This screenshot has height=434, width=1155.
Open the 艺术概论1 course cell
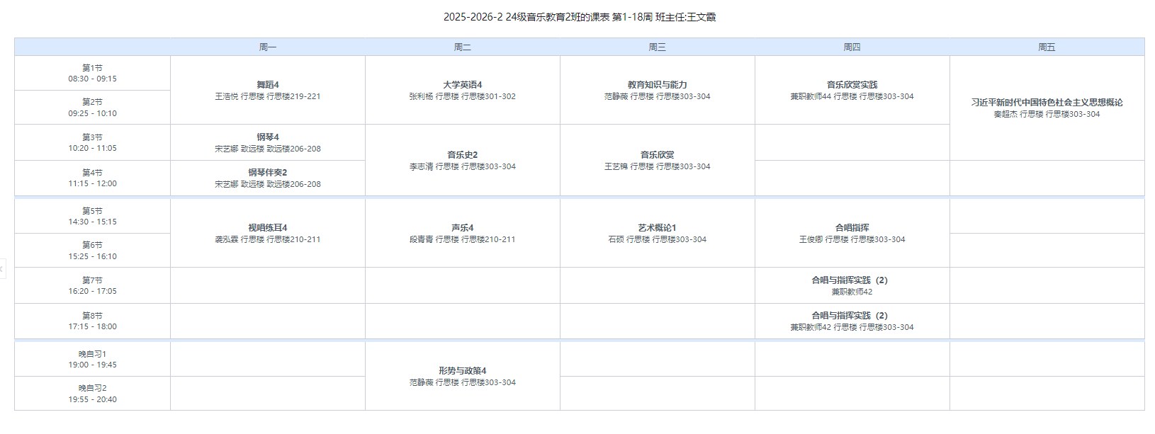tap(657, 233)
